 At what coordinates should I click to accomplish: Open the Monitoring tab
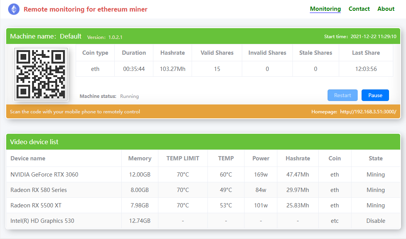pos(325,9)
